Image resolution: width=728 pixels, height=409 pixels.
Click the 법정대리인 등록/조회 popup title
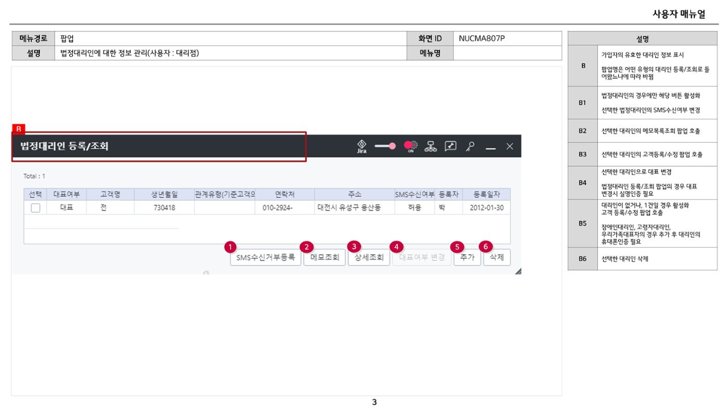coord(64,146)
